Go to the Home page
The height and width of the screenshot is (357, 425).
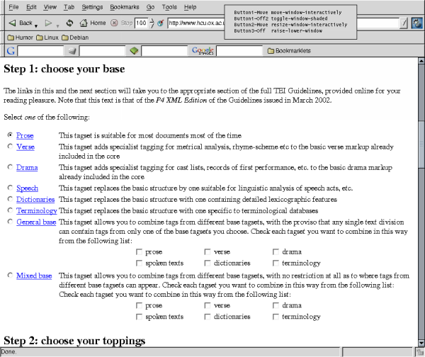[x=93, y=23]
